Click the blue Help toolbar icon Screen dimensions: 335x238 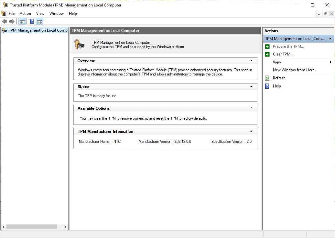[32, 21]
